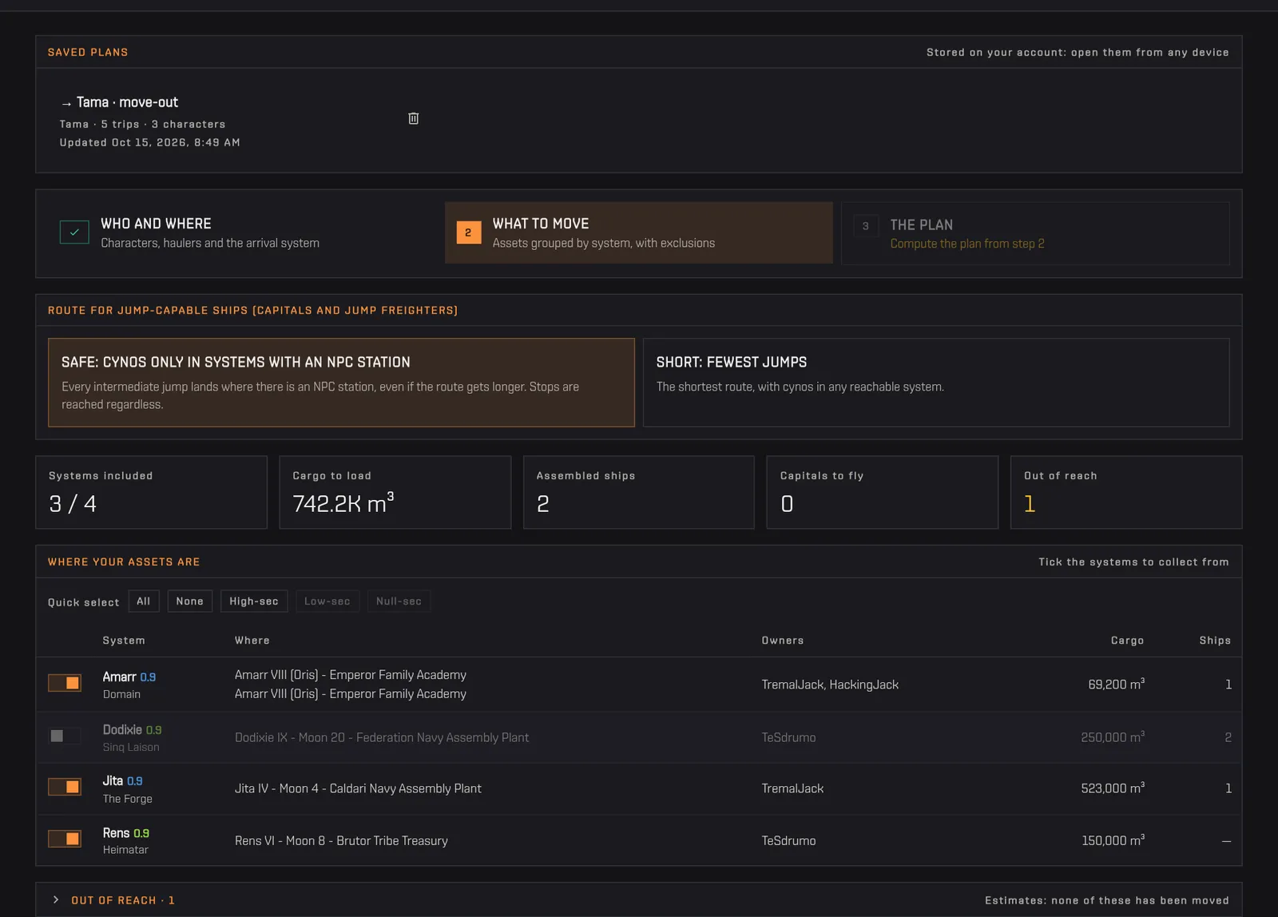Expand the Out of Reach section
1278x917 pixels.
pos(56,900)
